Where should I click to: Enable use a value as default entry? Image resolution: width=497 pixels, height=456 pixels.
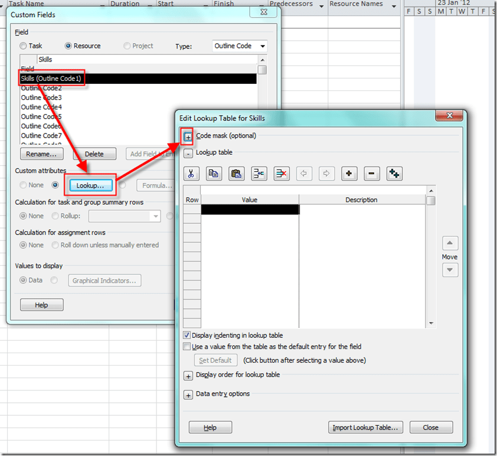click(x=187, y=347)
